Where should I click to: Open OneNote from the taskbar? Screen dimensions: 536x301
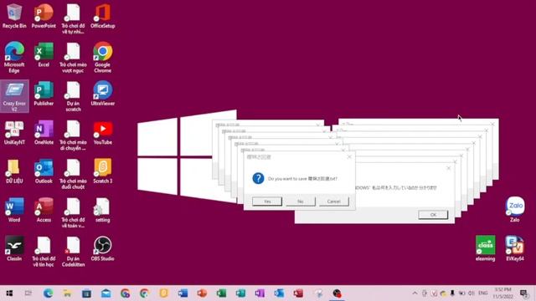click(x=260, y=293)
